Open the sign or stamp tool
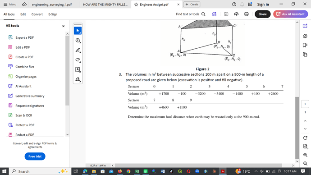This screenshot has height=175, width=311. [x=78, y=79]
